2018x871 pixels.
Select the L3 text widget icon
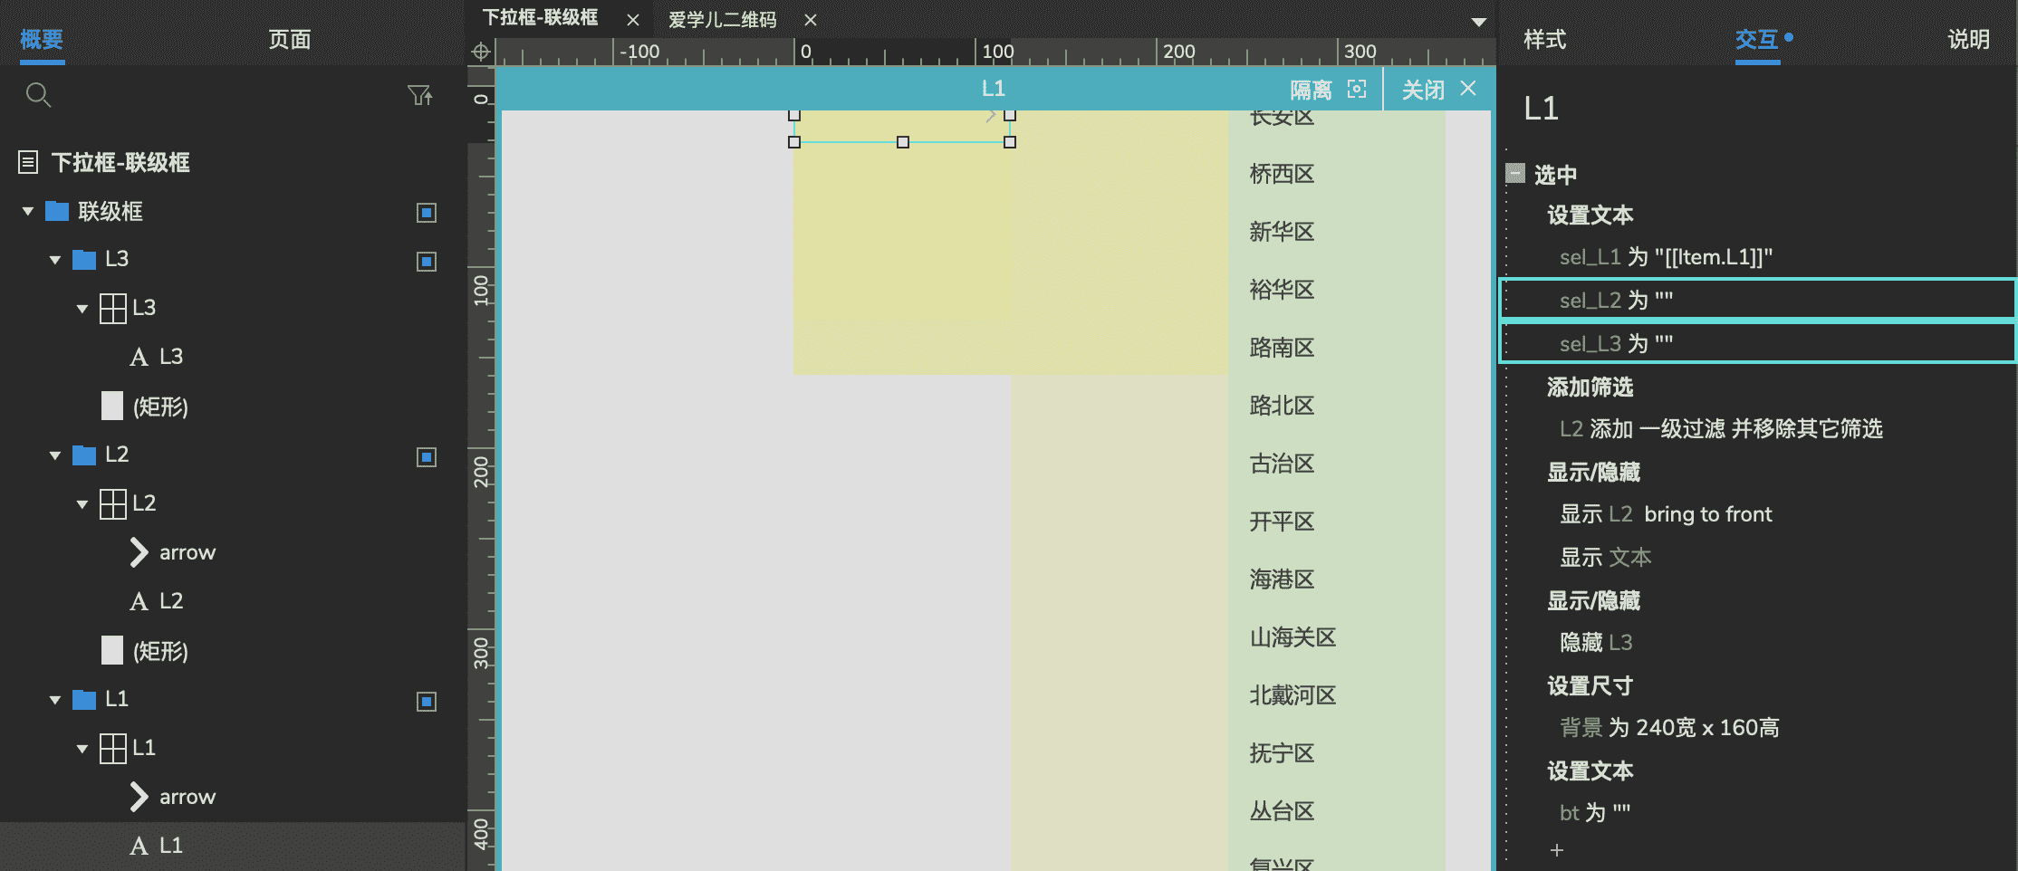click(139, 357)
